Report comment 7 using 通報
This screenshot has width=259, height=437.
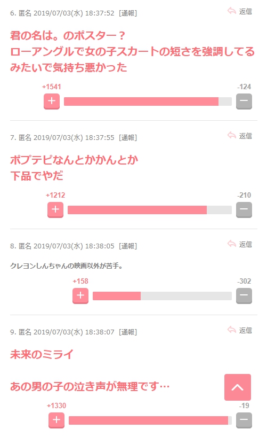128,137
